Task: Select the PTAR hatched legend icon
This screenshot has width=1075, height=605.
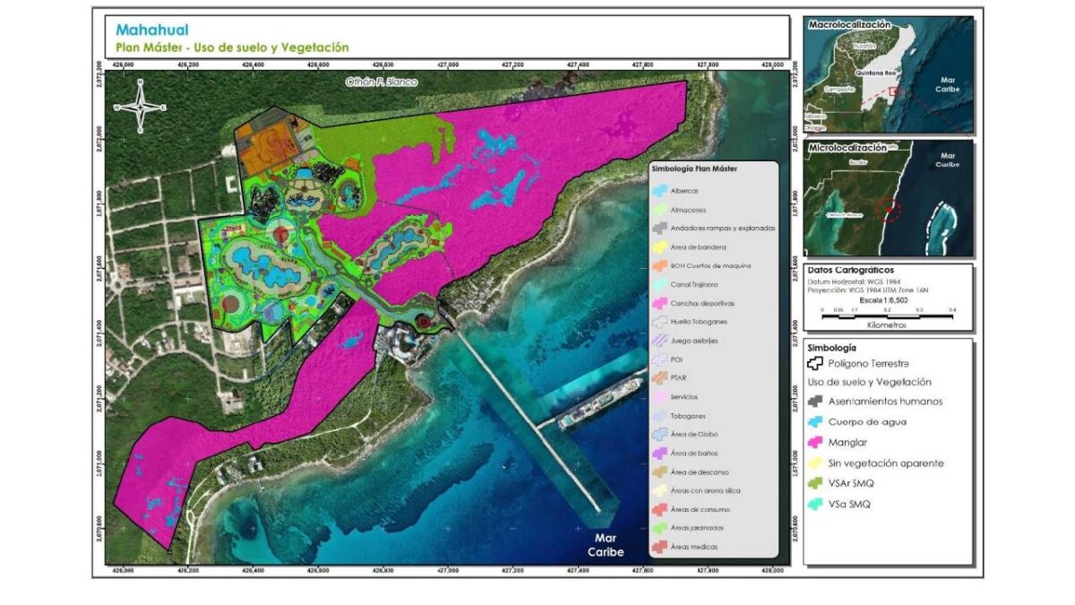Action: [x=659, y=377]
